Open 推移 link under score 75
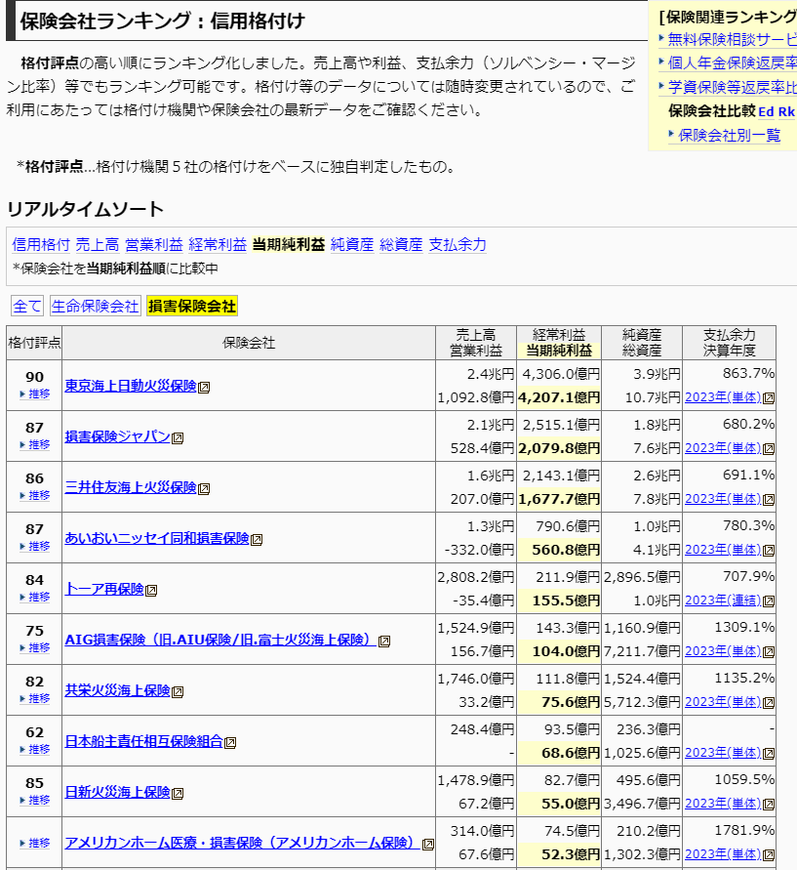This screenshot has width=797, height=870. pos(35,648)
